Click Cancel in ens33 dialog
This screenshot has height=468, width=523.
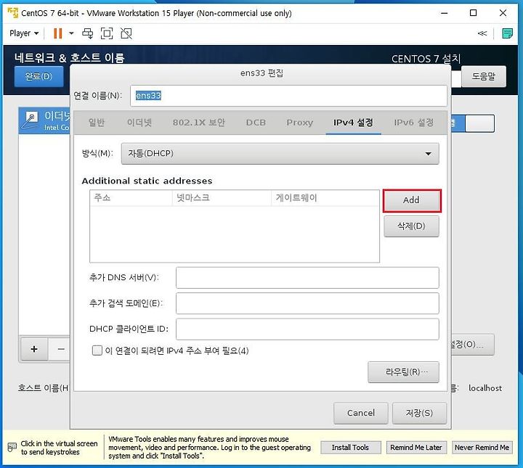(x=360, y=414)
